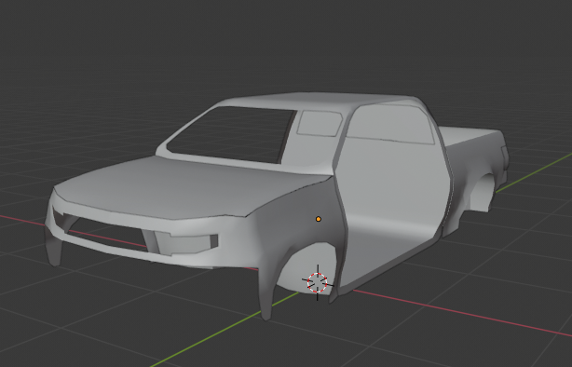
Task: Click the dark front grille opening
Action: (106, 234)
